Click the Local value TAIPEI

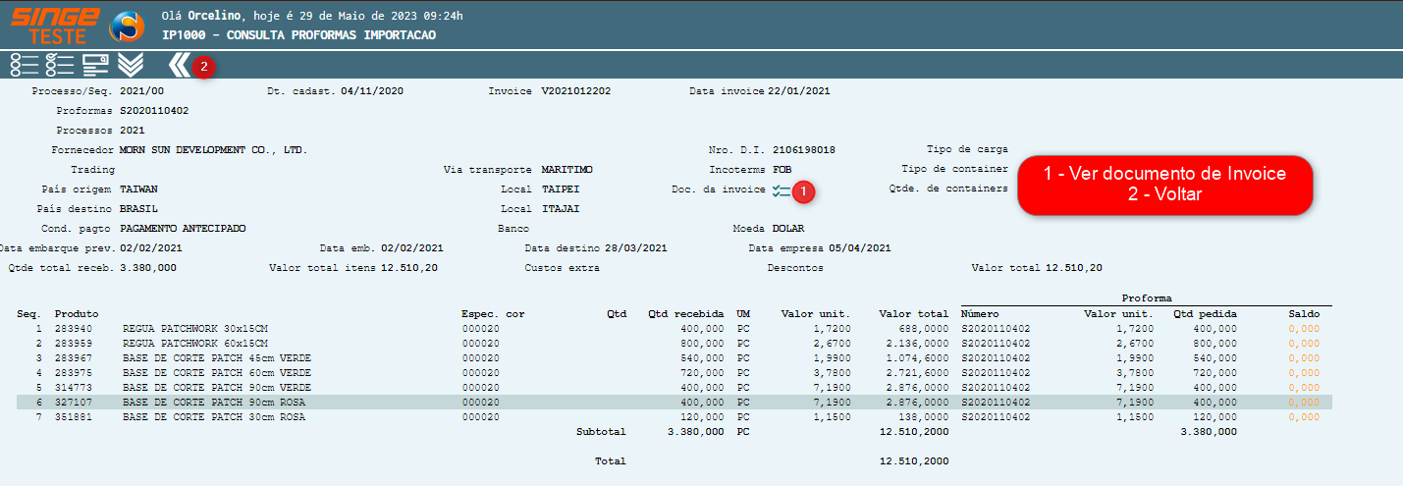[x=560, y=189]
